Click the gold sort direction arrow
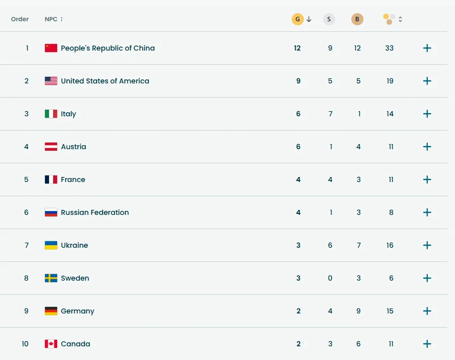455x360 pixels. click(309, 19)
